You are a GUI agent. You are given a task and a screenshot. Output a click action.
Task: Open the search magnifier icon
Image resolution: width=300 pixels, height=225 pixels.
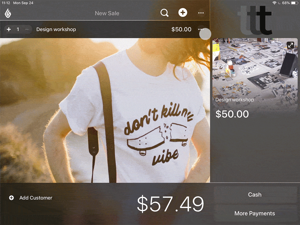click(164, 13)
